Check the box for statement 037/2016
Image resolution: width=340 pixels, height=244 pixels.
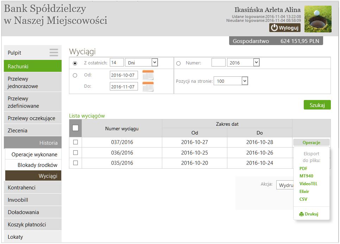[x=75, y=142]
